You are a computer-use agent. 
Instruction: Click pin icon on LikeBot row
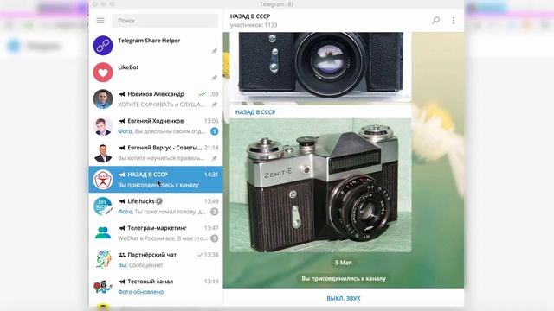pos(214,78)
